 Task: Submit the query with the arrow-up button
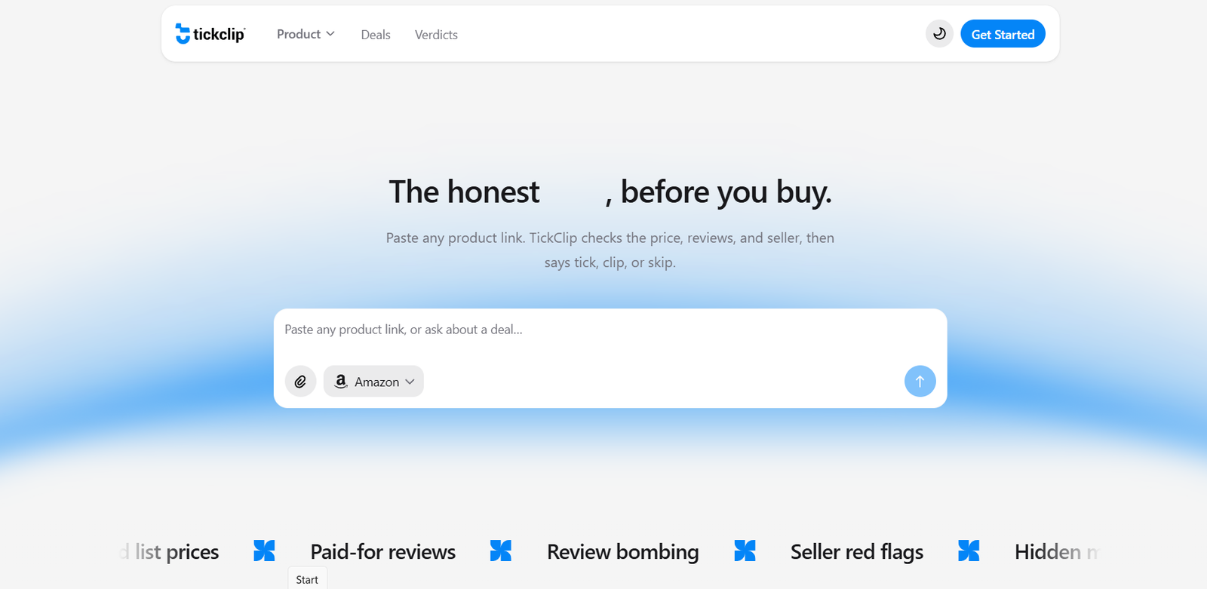click(x=920, y=382)
